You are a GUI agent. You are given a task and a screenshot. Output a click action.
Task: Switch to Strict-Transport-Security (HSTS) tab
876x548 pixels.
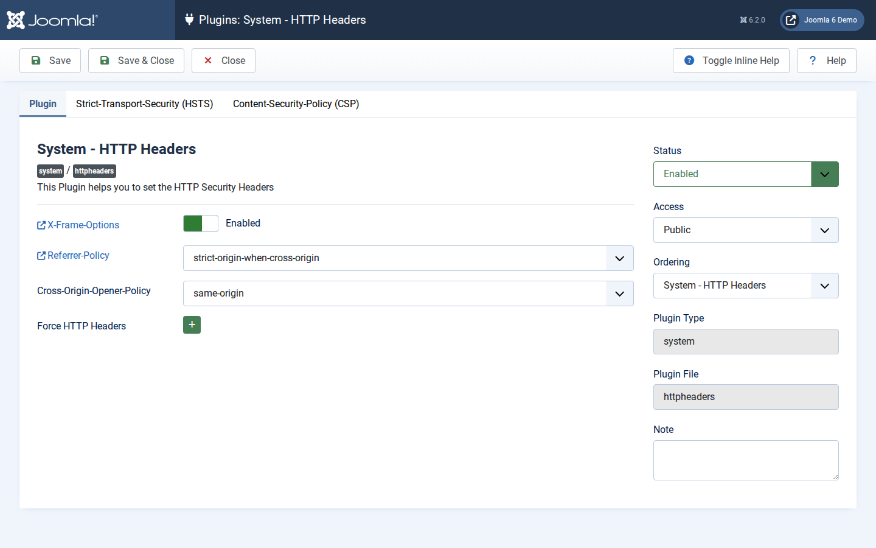(x=145, y=104)
